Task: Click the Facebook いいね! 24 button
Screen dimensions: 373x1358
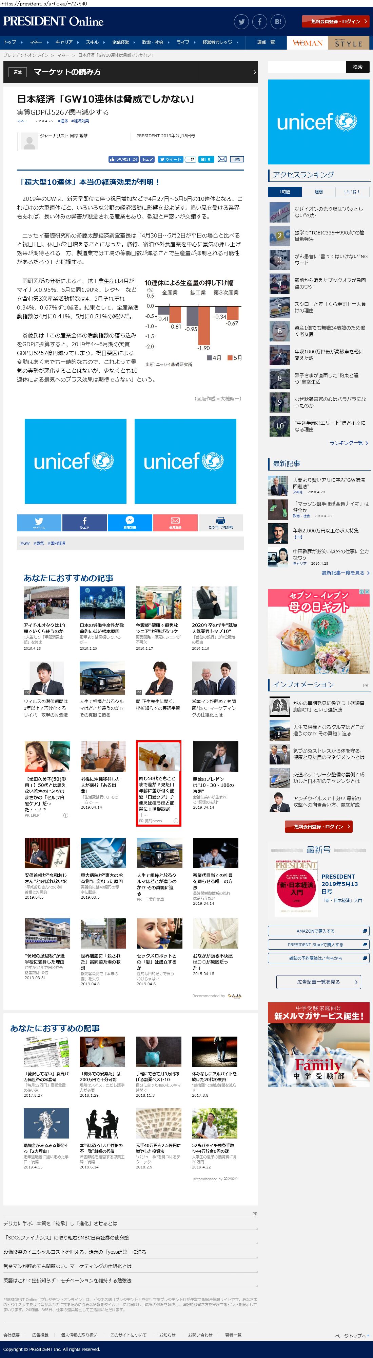Action: click(x=123, y=159)
